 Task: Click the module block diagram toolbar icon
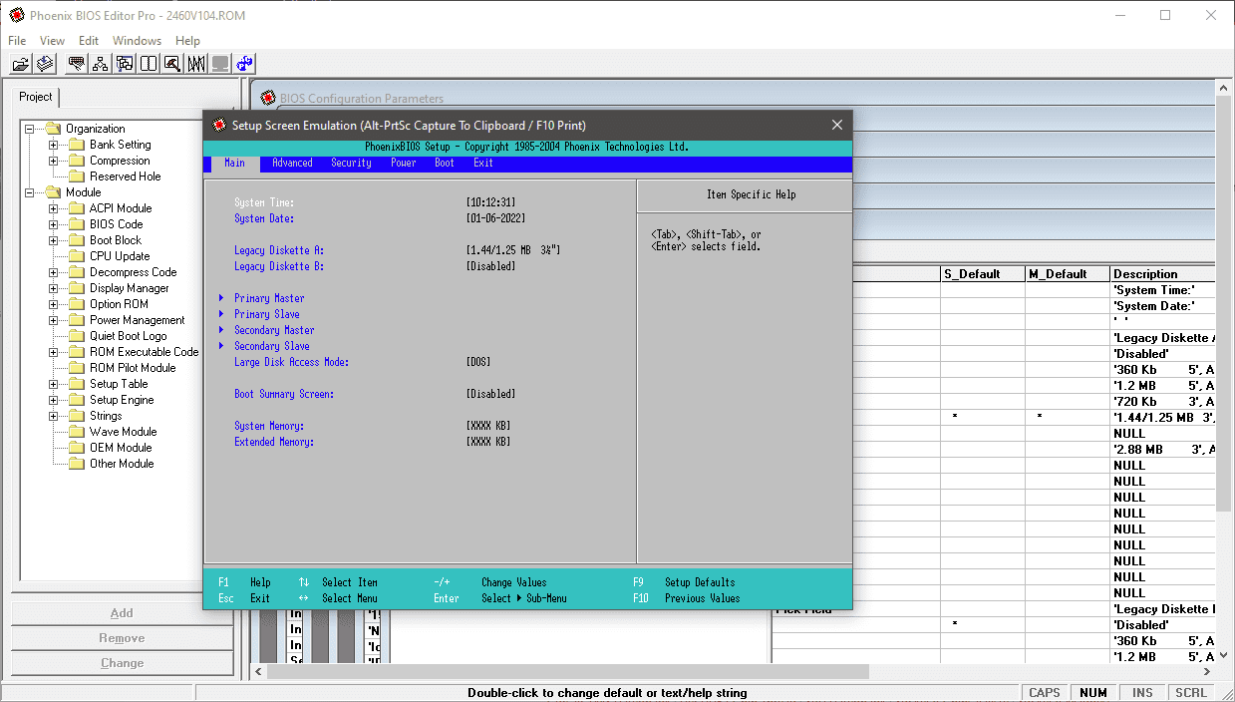(125, 64)
